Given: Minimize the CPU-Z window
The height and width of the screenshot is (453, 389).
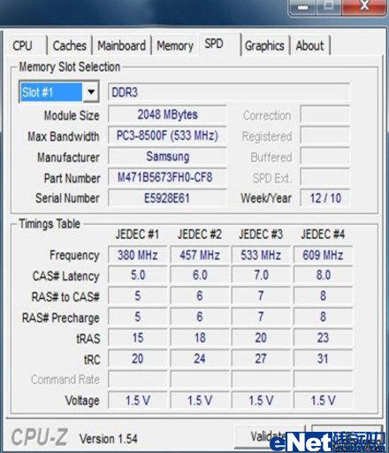Looking at the screenshot, I should tap(302, 6).
